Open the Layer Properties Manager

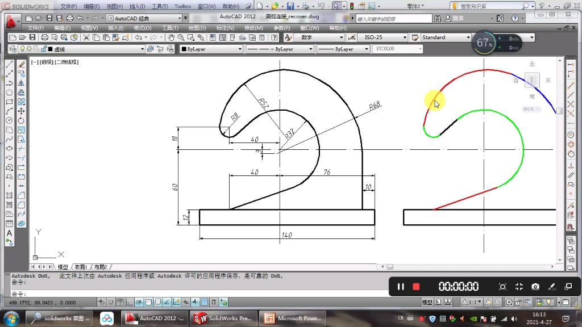(12, 48)
